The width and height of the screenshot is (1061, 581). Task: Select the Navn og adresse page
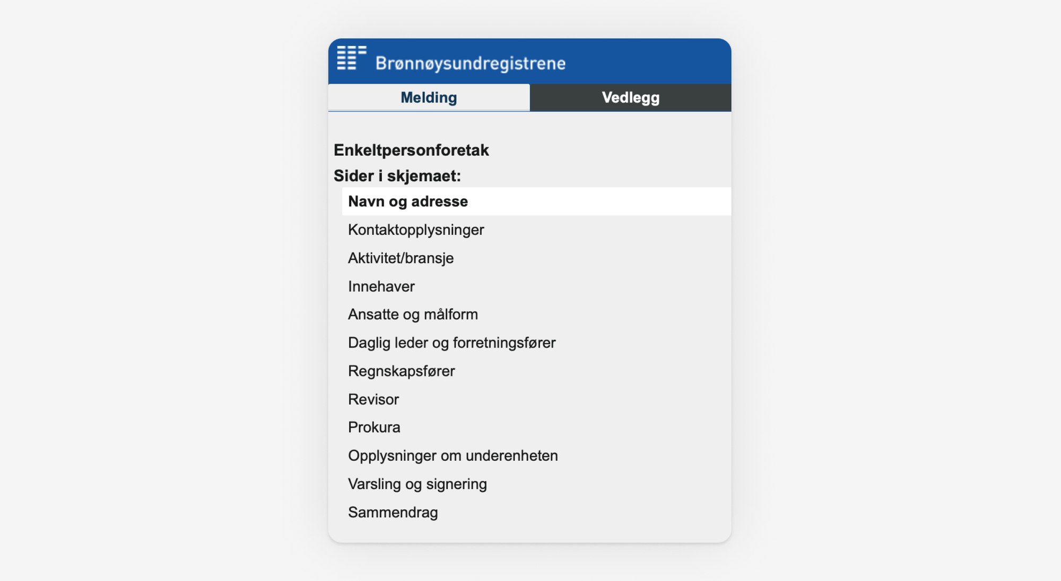pyautogui.click(x=407, y=201)
